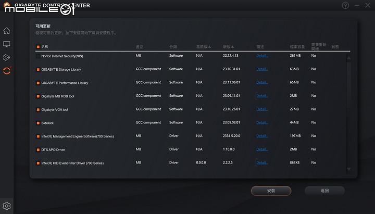Uncheck Intel HID Event Filter Driver checkbox

tap(38, 163)
